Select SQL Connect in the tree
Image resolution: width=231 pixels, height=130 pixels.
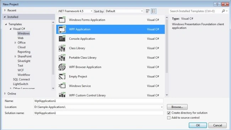point(21,79)
